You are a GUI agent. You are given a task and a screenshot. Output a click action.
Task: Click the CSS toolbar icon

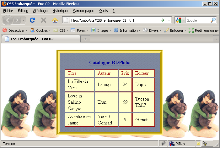click(56, 30)
